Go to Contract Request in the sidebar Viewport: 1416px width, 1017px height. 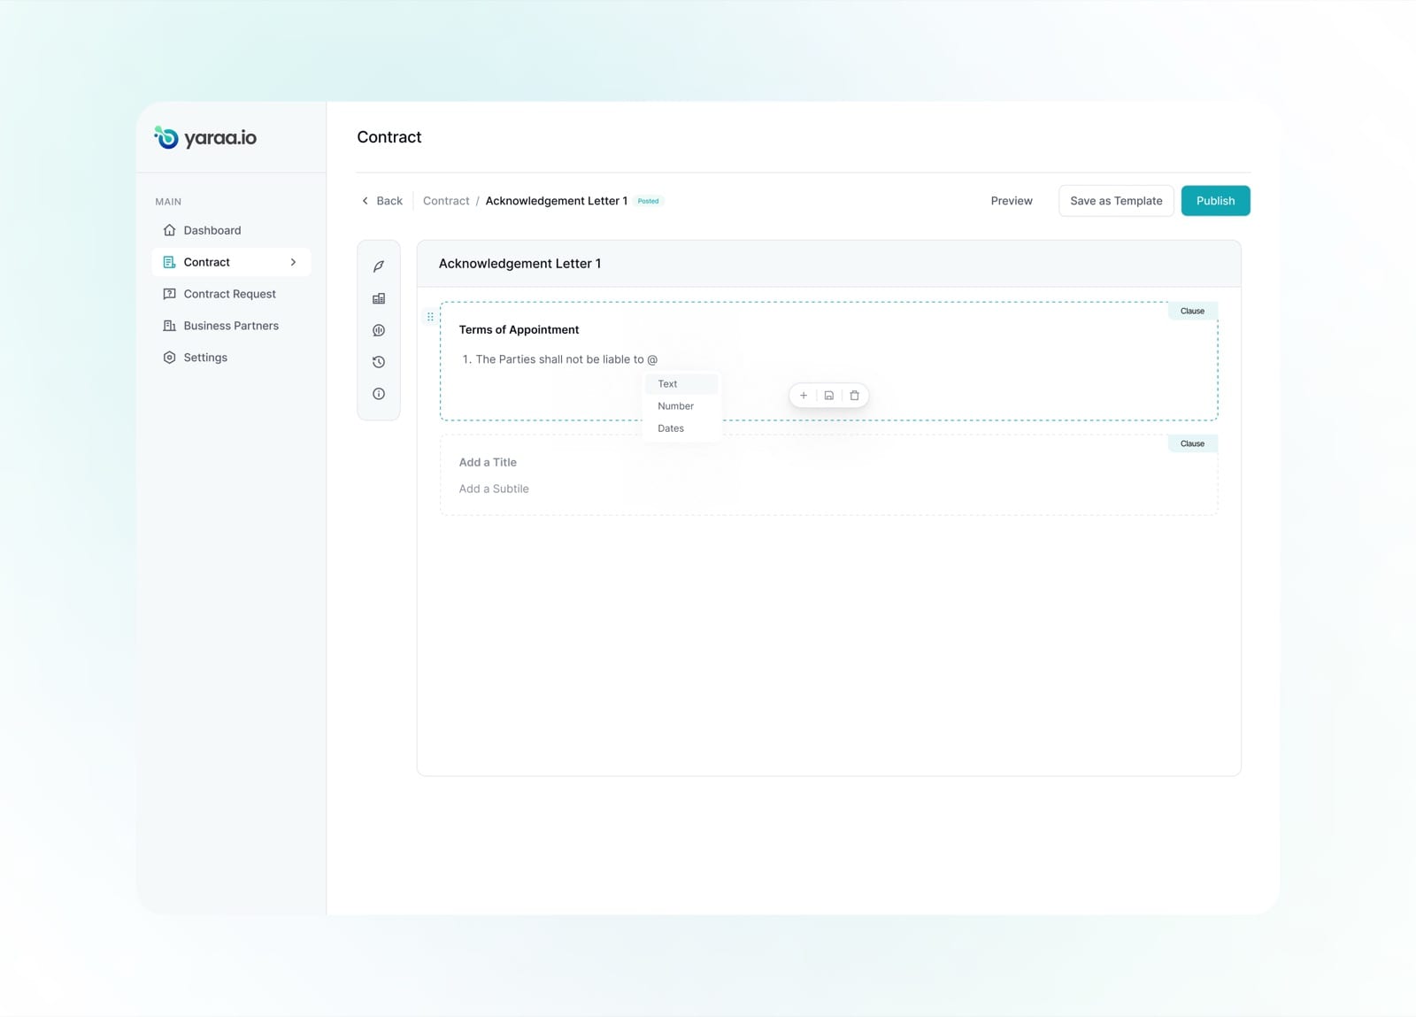click(230, 294)
